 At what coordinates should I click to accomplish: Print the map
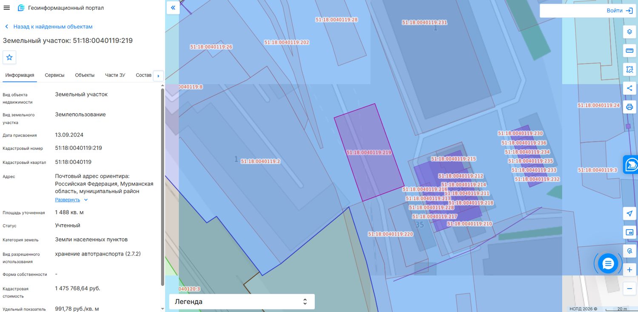pos(629,107)
